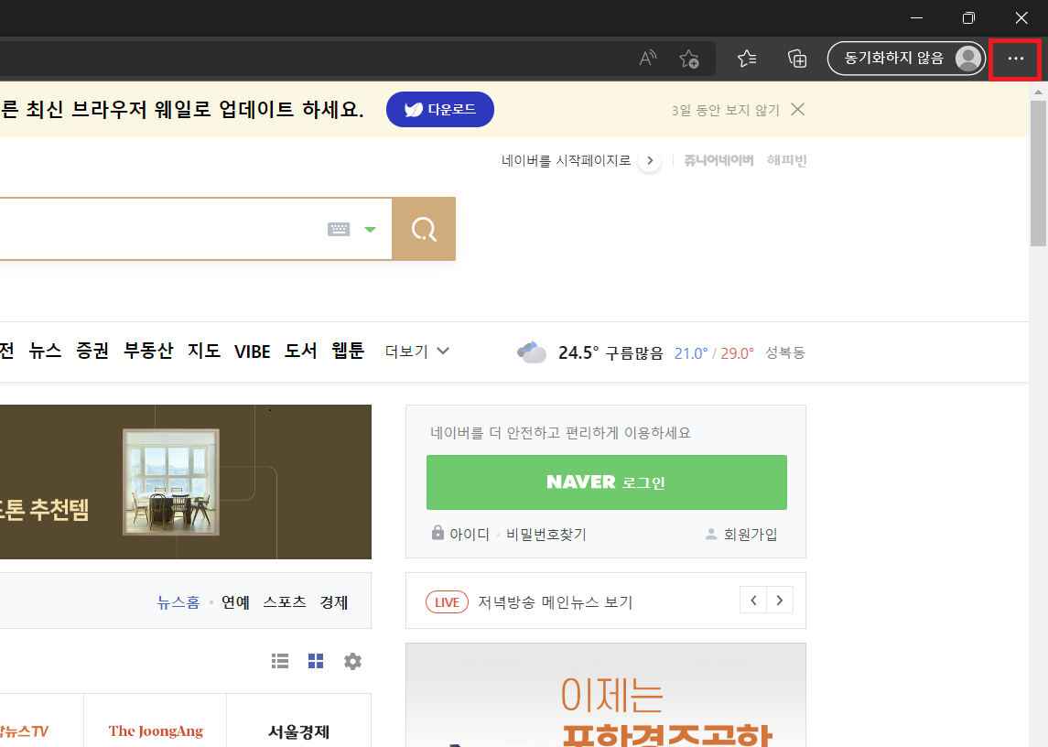Click the 아이디 find link
Image resolution: width=1048 pixels, height=747 pixels.
point(470,535)
